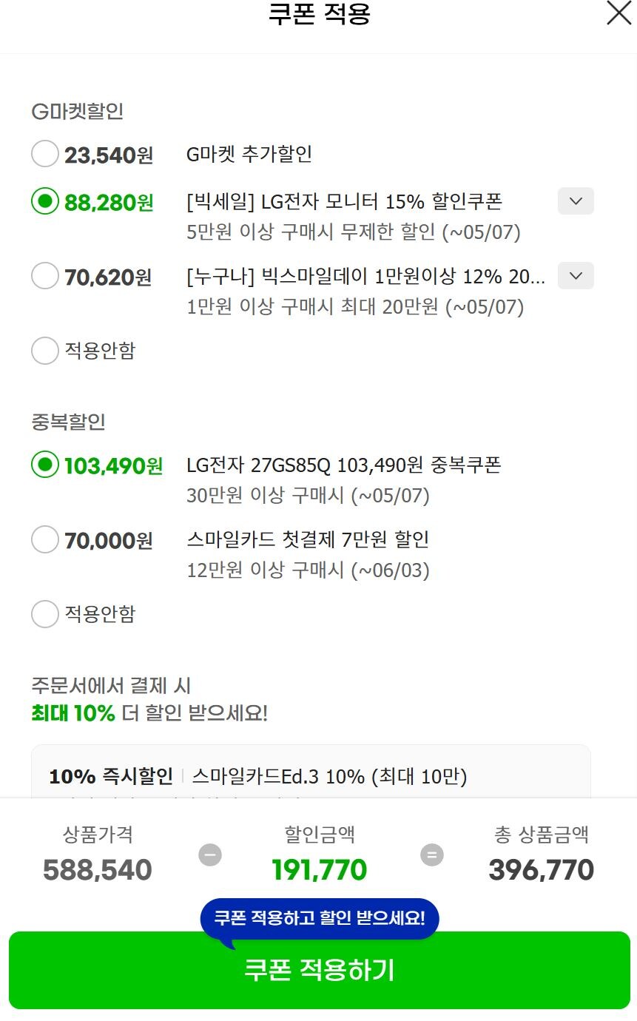Image resolution: width=637 pixels, height=1021 pixels.
Task: Select the 103,490원 중복쿠폰 option
Action: [x=45, y=466]
